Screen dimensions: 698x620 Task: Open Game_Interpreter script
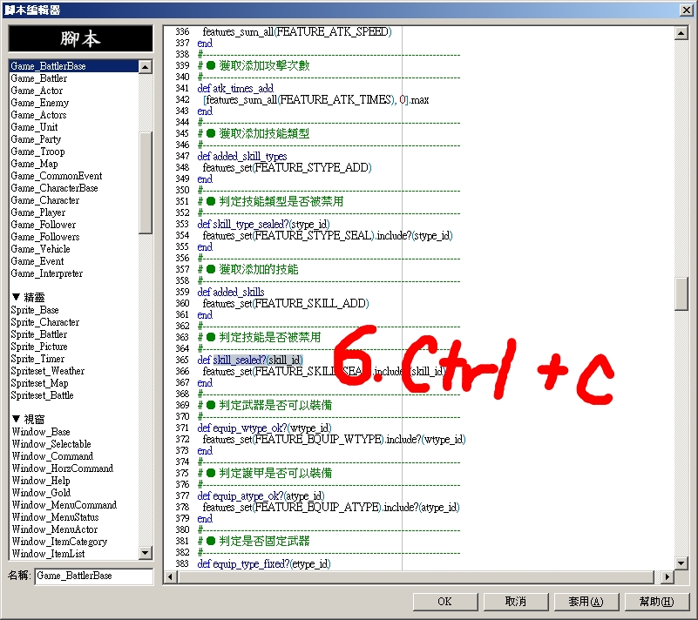(x=47, y=273)
